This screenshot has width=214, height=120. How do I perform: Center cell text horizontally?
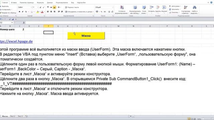click(51, 12)
